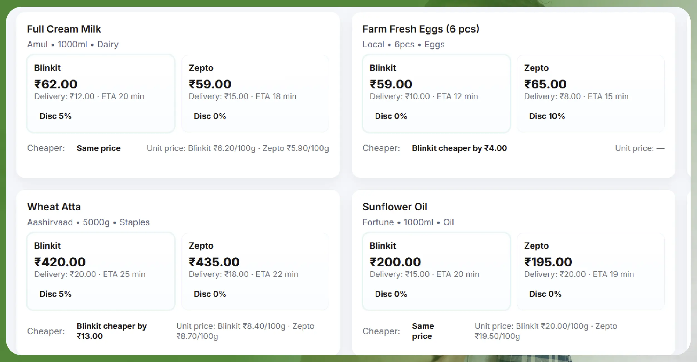
Task: Open the Farm Fresh Eggs product title
Action: (420, 29)
